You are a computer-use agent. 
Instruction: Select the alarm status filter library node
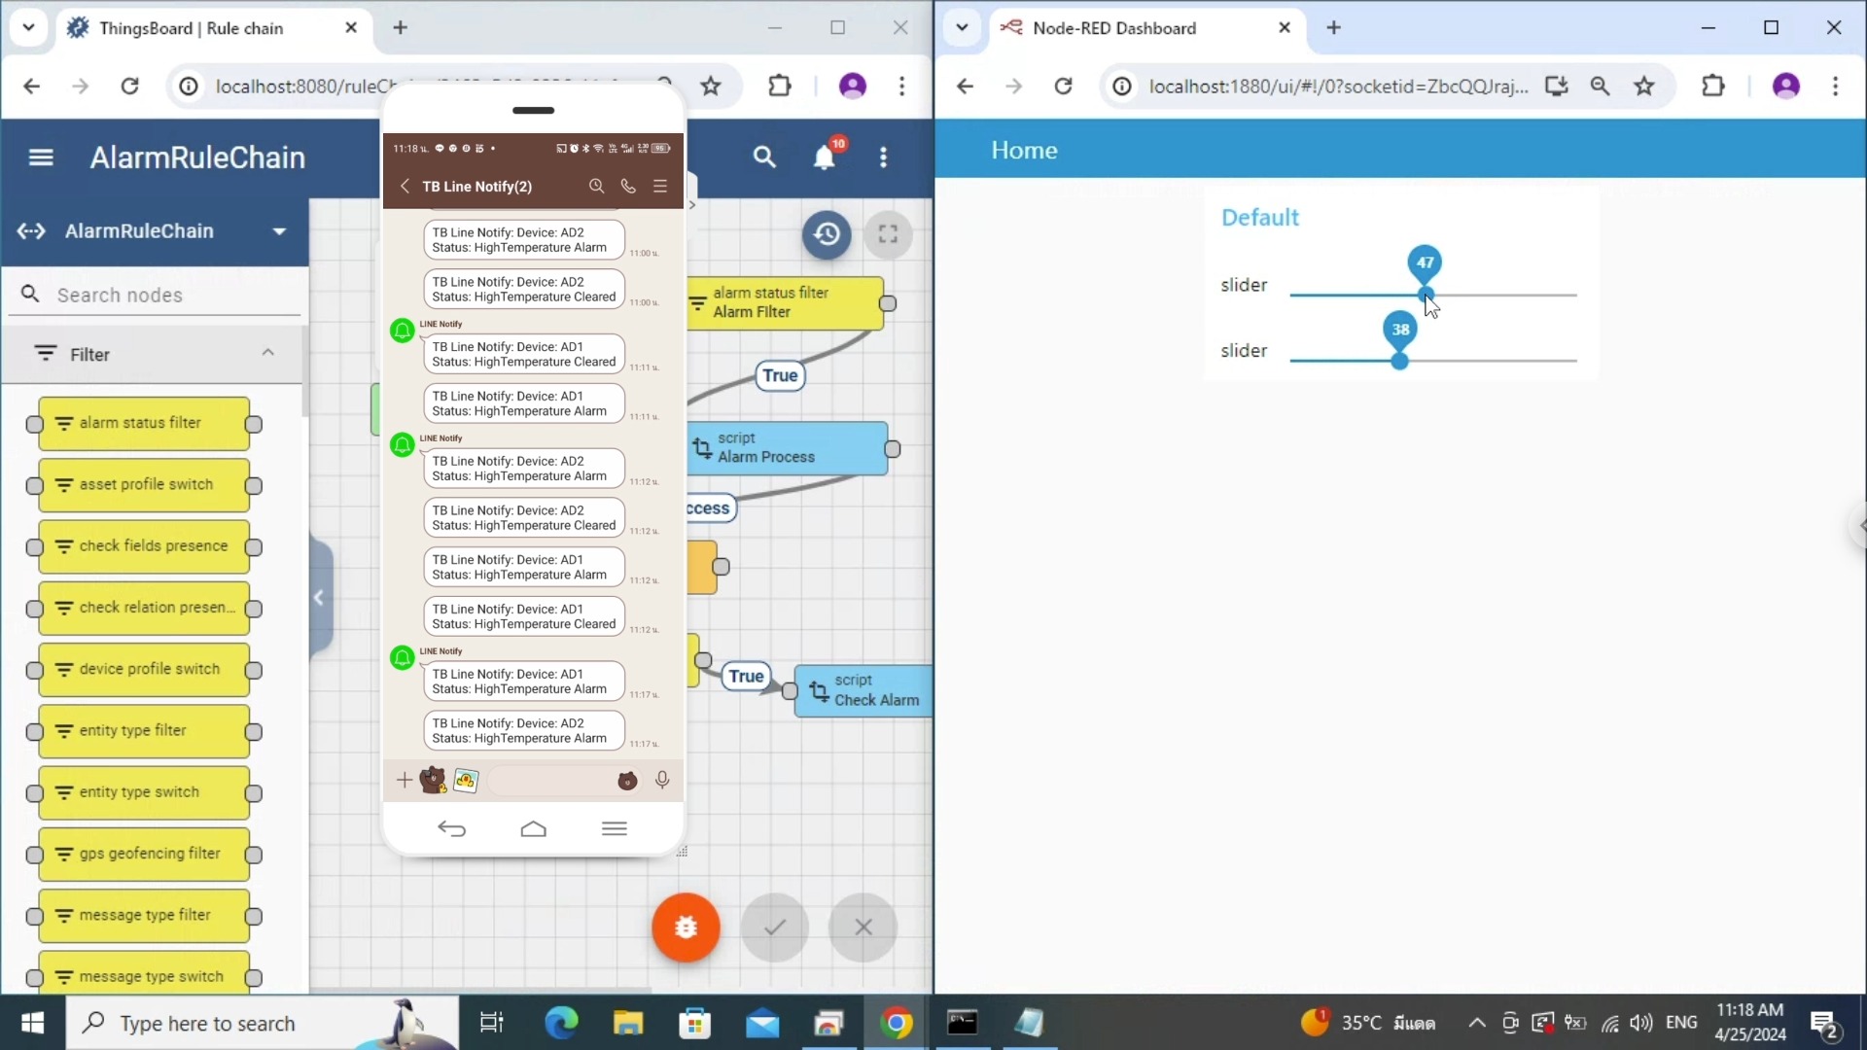tap(144, 424)
